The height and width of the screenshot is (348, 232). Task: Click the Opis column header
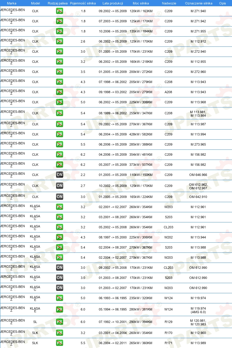[223, 3]
